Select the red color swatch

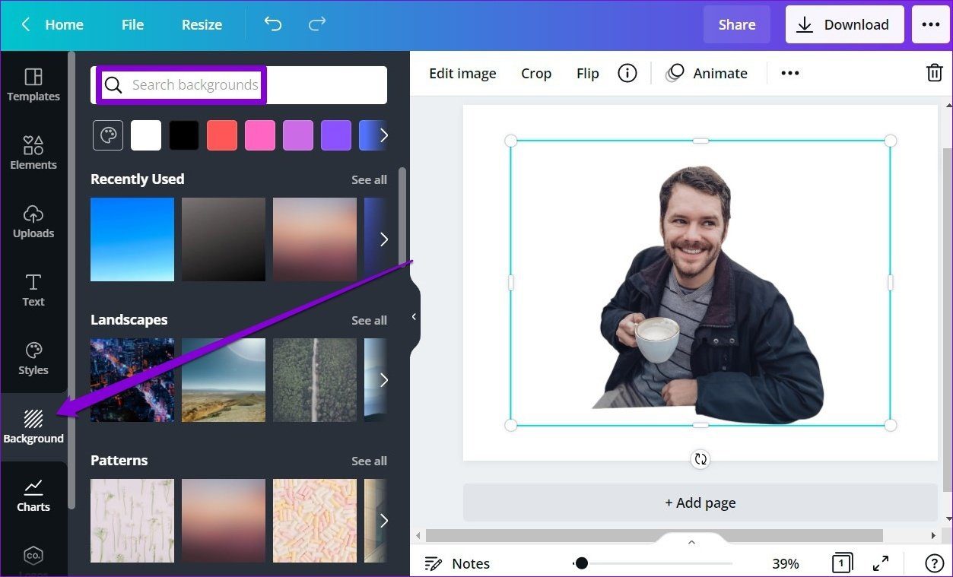[222, 135]
